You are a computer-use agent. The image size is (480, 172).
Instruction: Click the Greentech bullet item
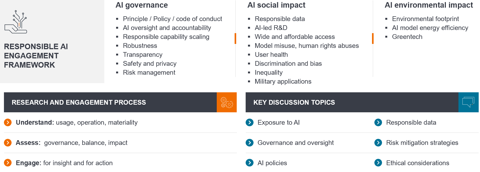point(407,37)
